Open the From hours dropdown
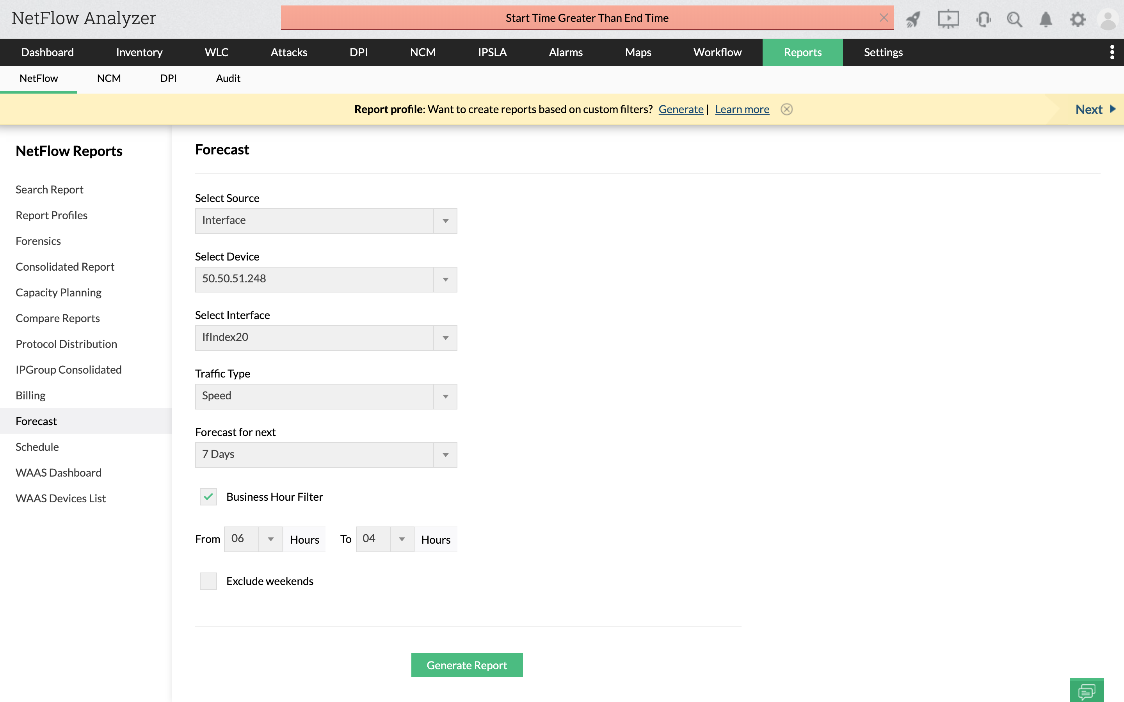The image size is (1124, 702). [253, 539]
